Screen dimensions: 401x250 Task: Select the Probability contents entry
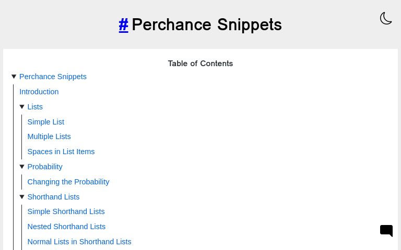45,167
